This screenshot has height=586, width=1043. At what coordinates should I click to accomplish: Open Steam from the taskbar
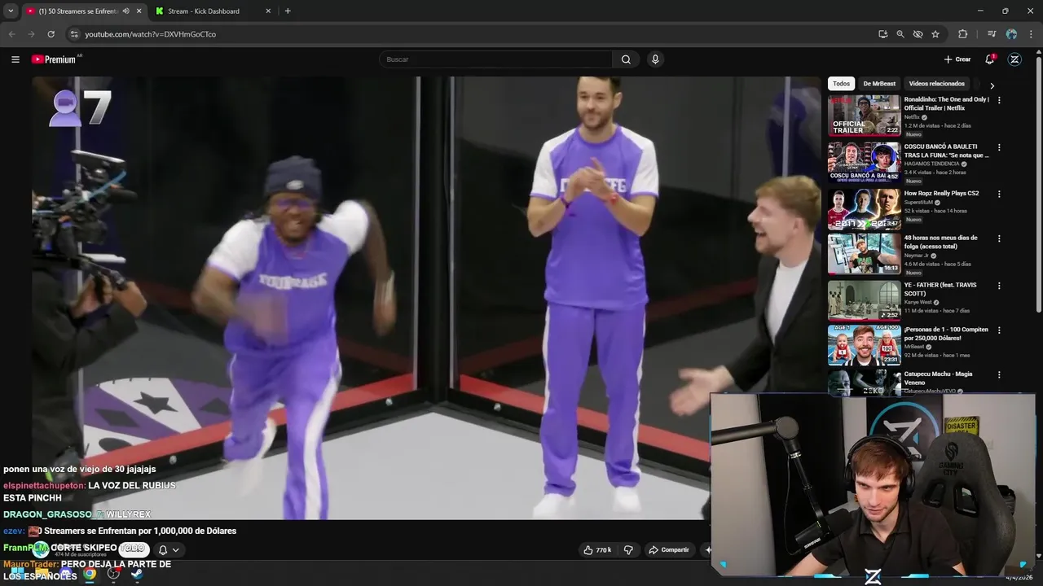pyautogui.click(x=137, y=574)
